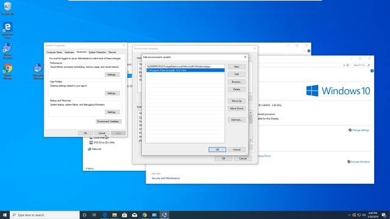Viewport: 390px width, 219px height.
Task: Click help icon in System window
Action: click(x=372, y=71)
